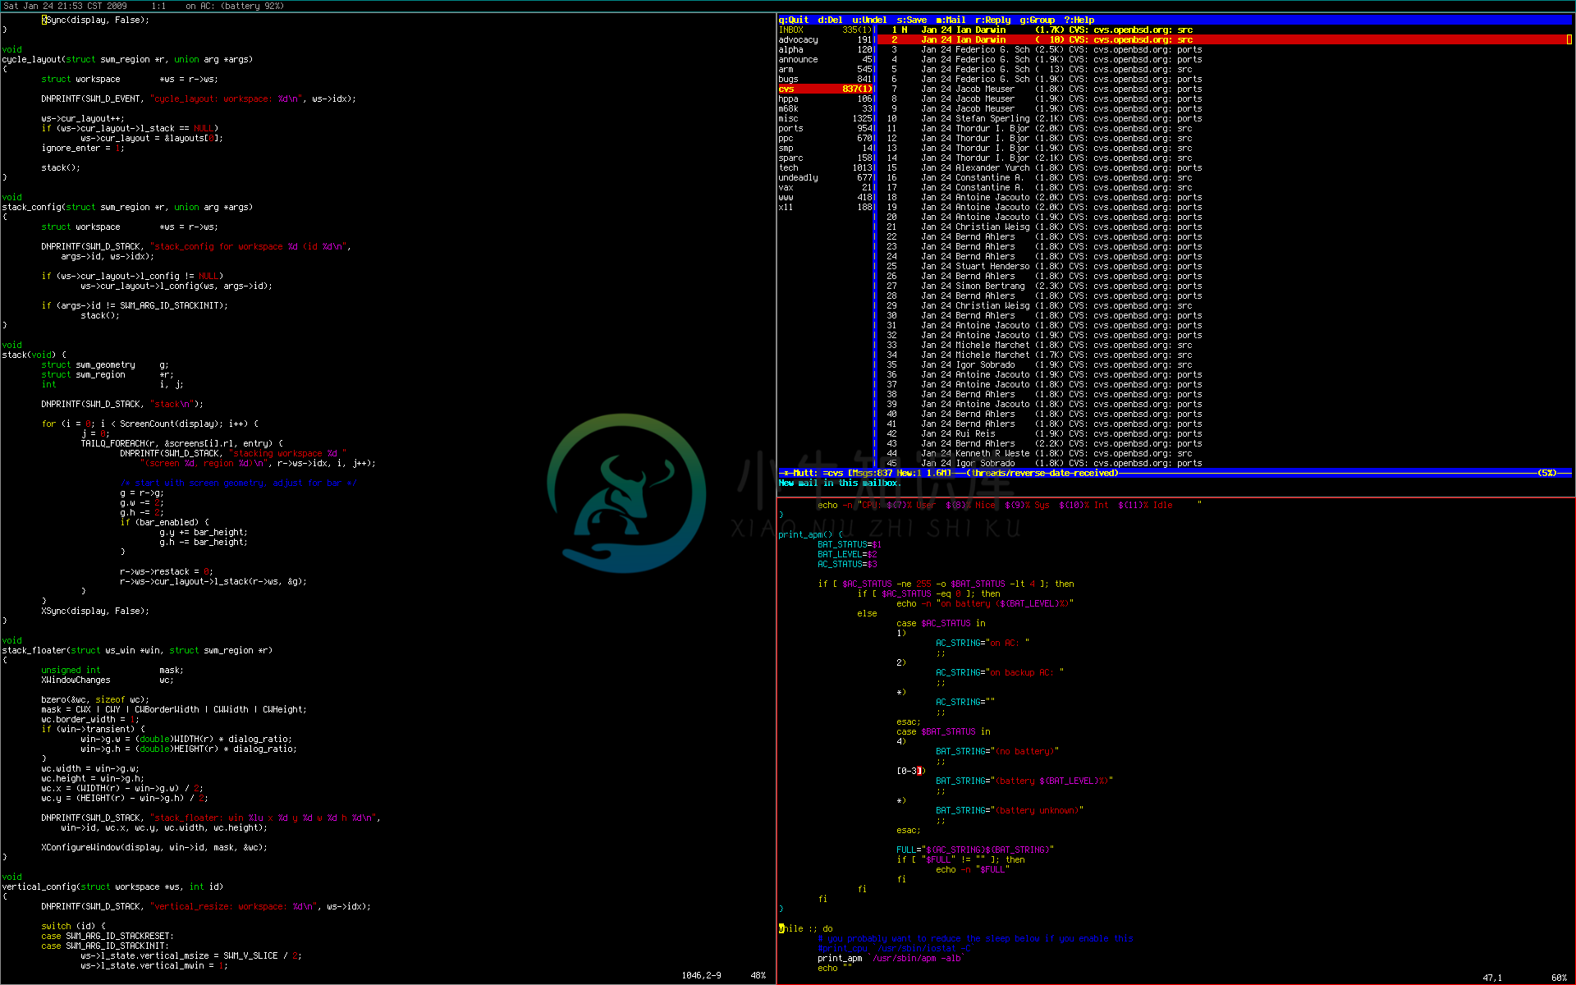Image resolution: width=1576 pixels, height=985 pixels.
Task: Click d:Del in mutt help bar
Action: coord(830,20)
